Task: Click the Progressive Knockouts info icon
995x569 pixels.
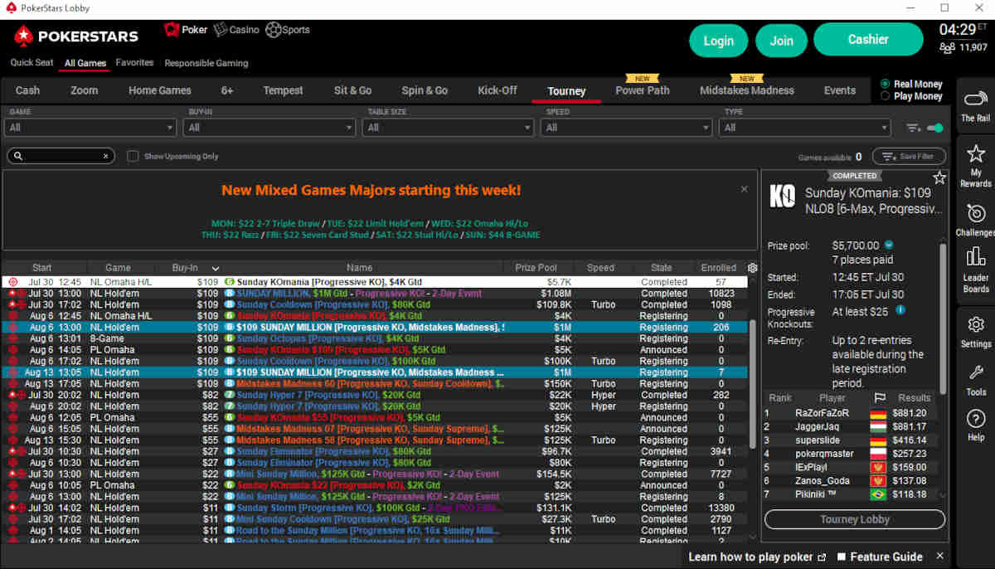Action: (900, 310)
